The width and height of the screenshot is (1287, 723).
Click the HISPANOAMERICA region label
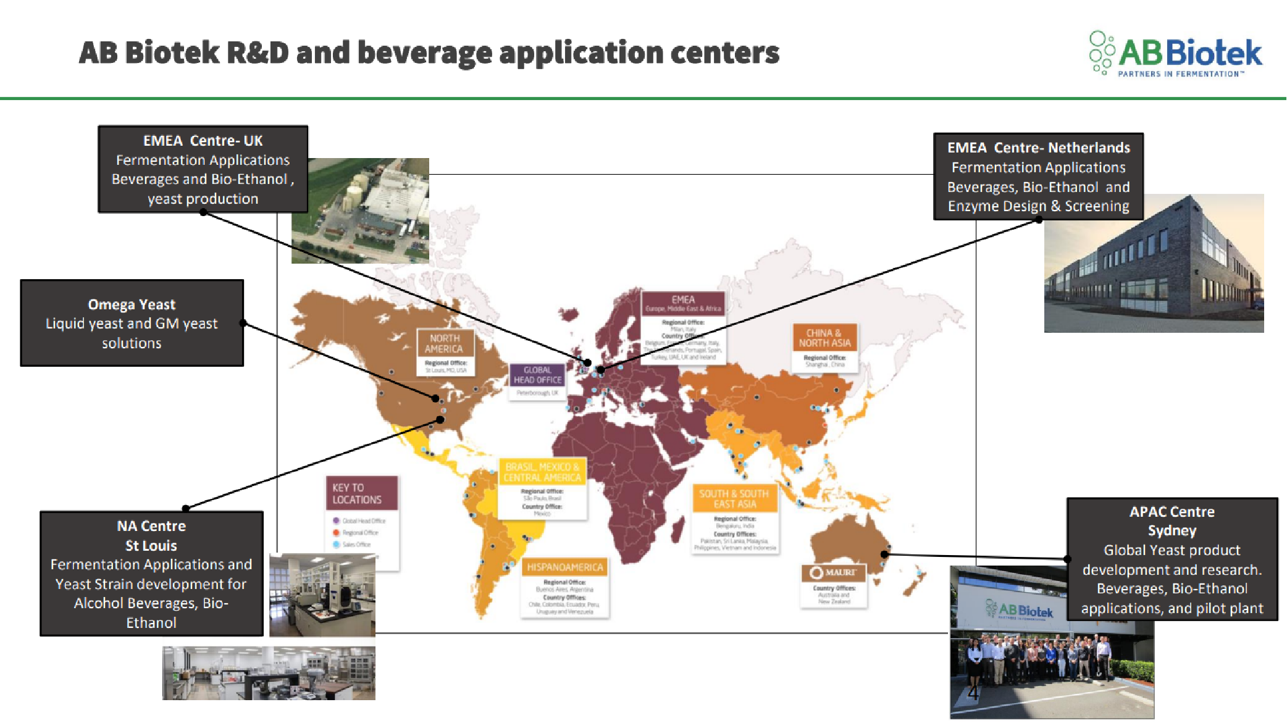564,567
